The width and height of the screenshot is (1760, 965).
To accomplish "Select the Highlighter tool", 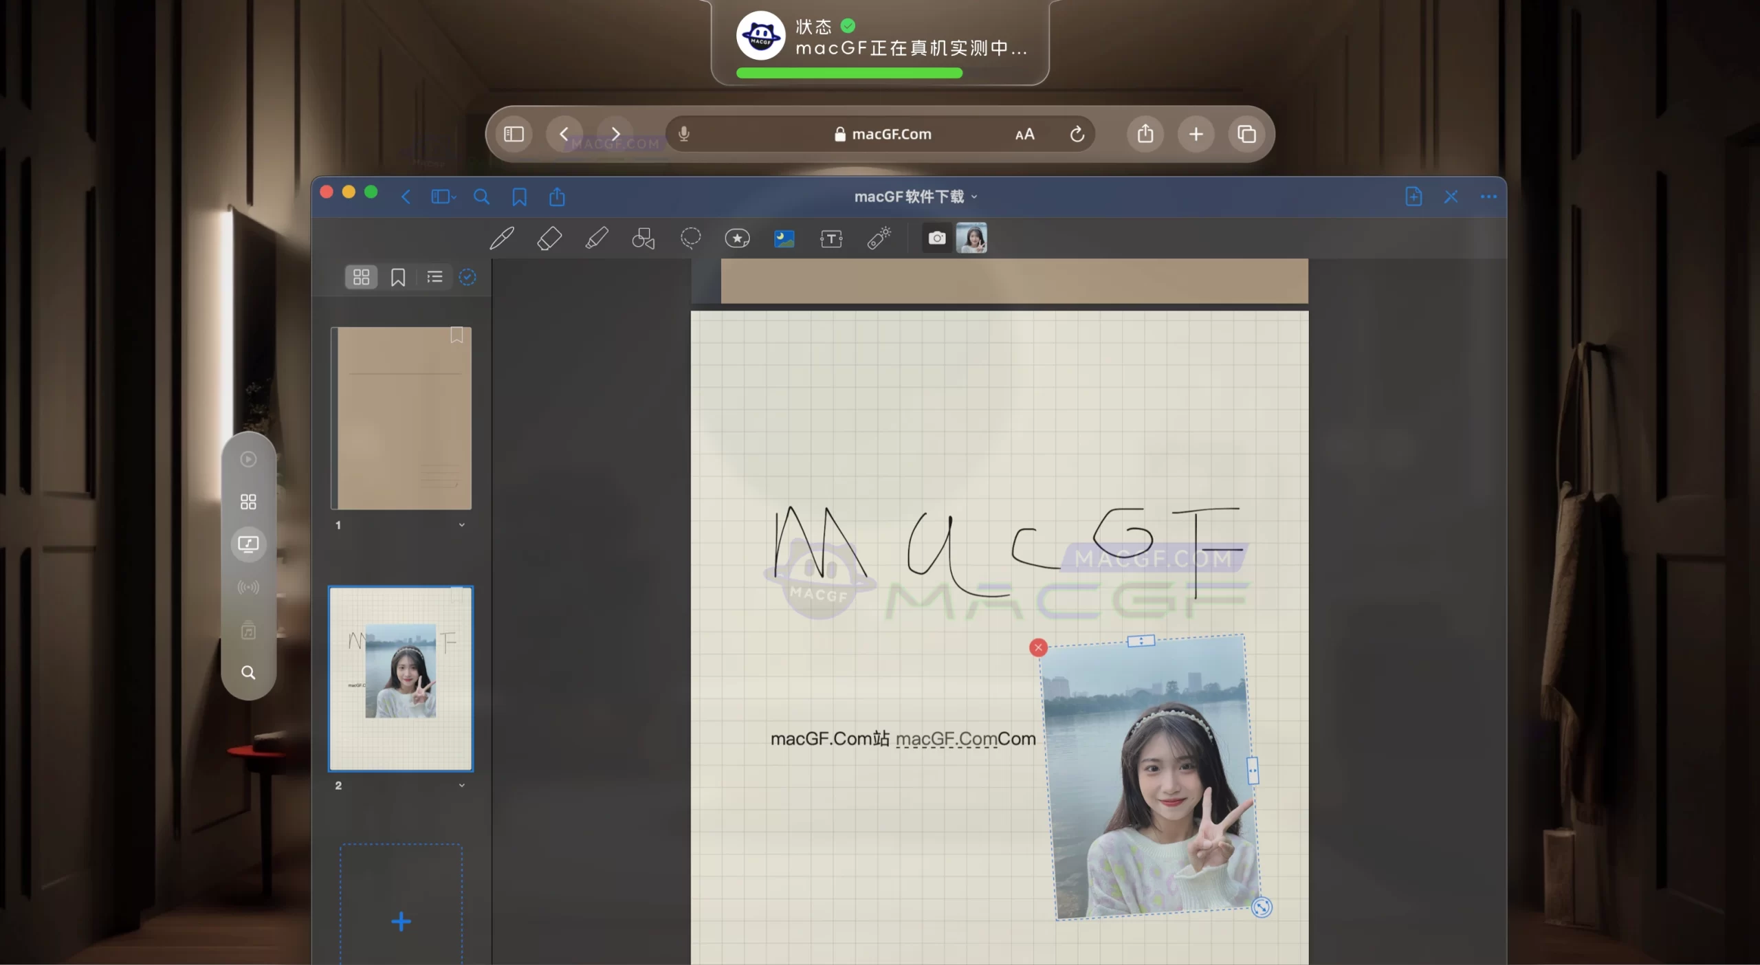I will [x=597, y=239].
